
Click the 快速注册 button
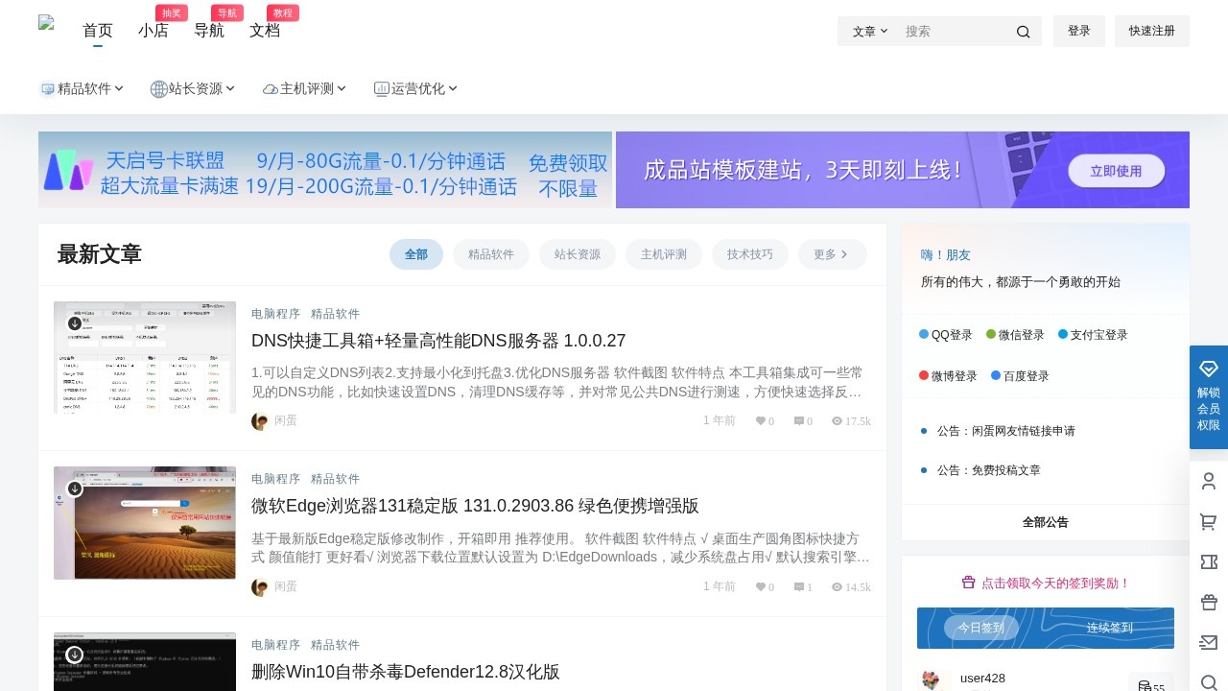1152,31
